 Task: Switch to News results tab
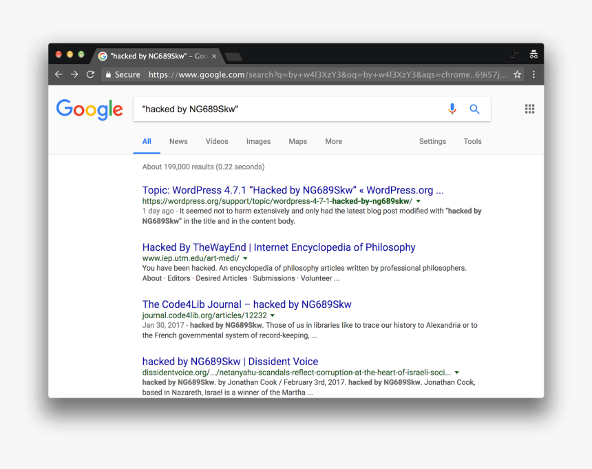tap(178, 142)
